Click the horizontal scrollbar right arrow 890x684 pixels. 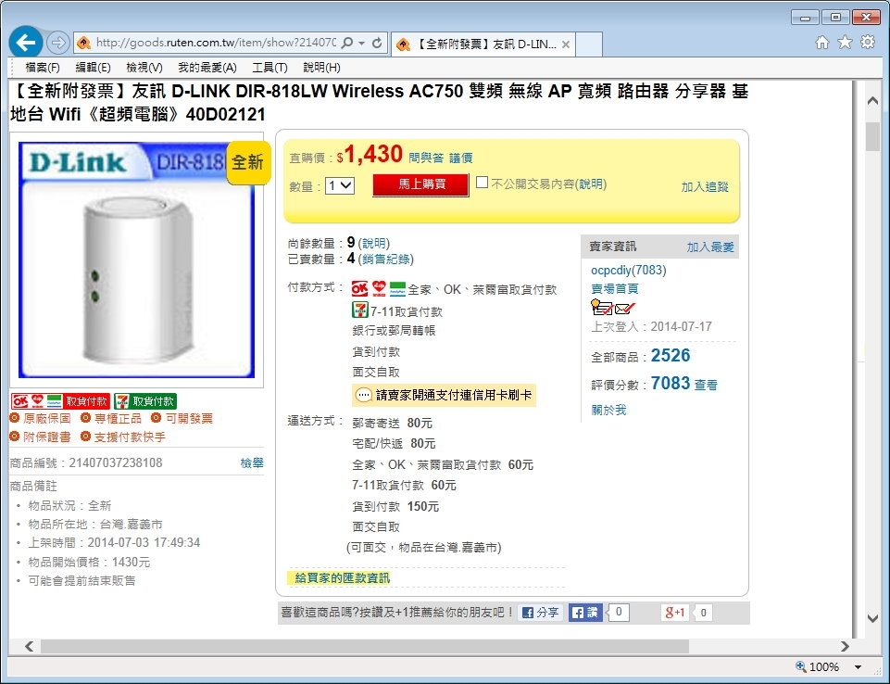pos(845,646)
